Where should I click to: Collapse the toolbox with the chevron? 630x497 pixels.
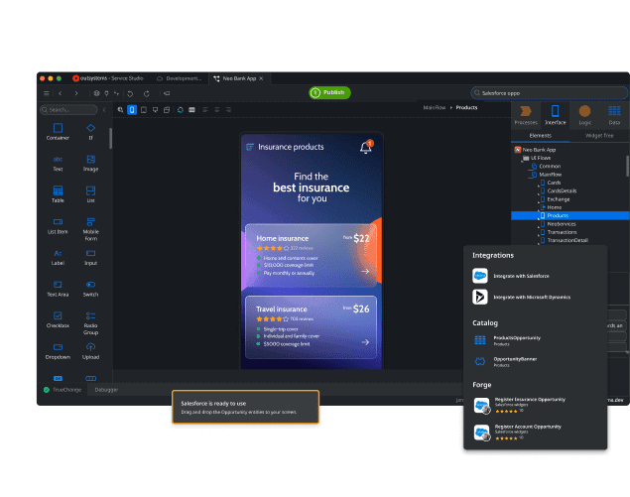104,110
